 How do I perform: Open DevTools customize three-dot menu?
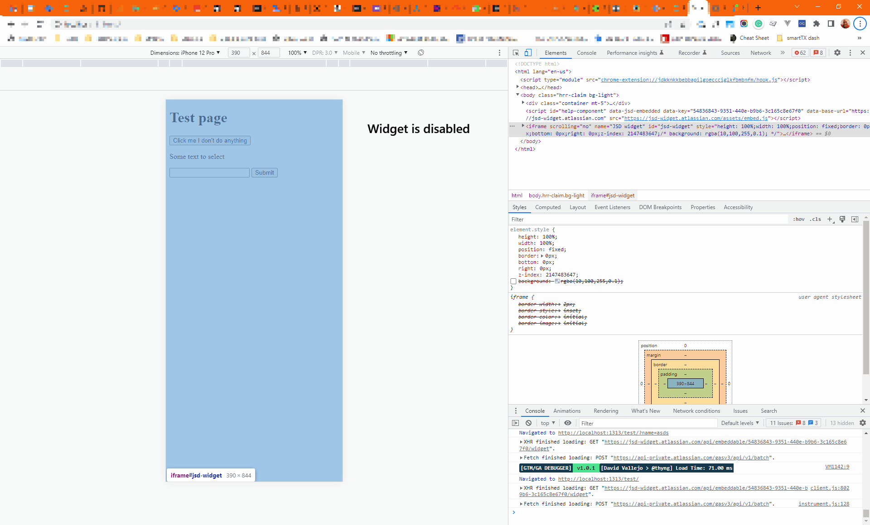pos(850,53)
